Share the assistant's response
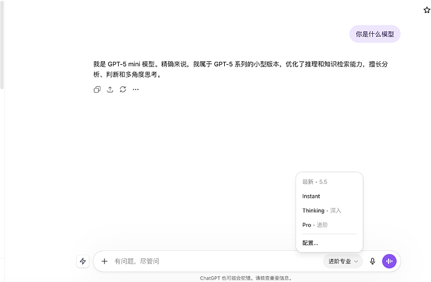 (x=110, y=89)
